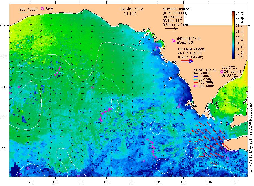Click the blue 30-80m ANMN legend arrow

[x=196, y=76]
